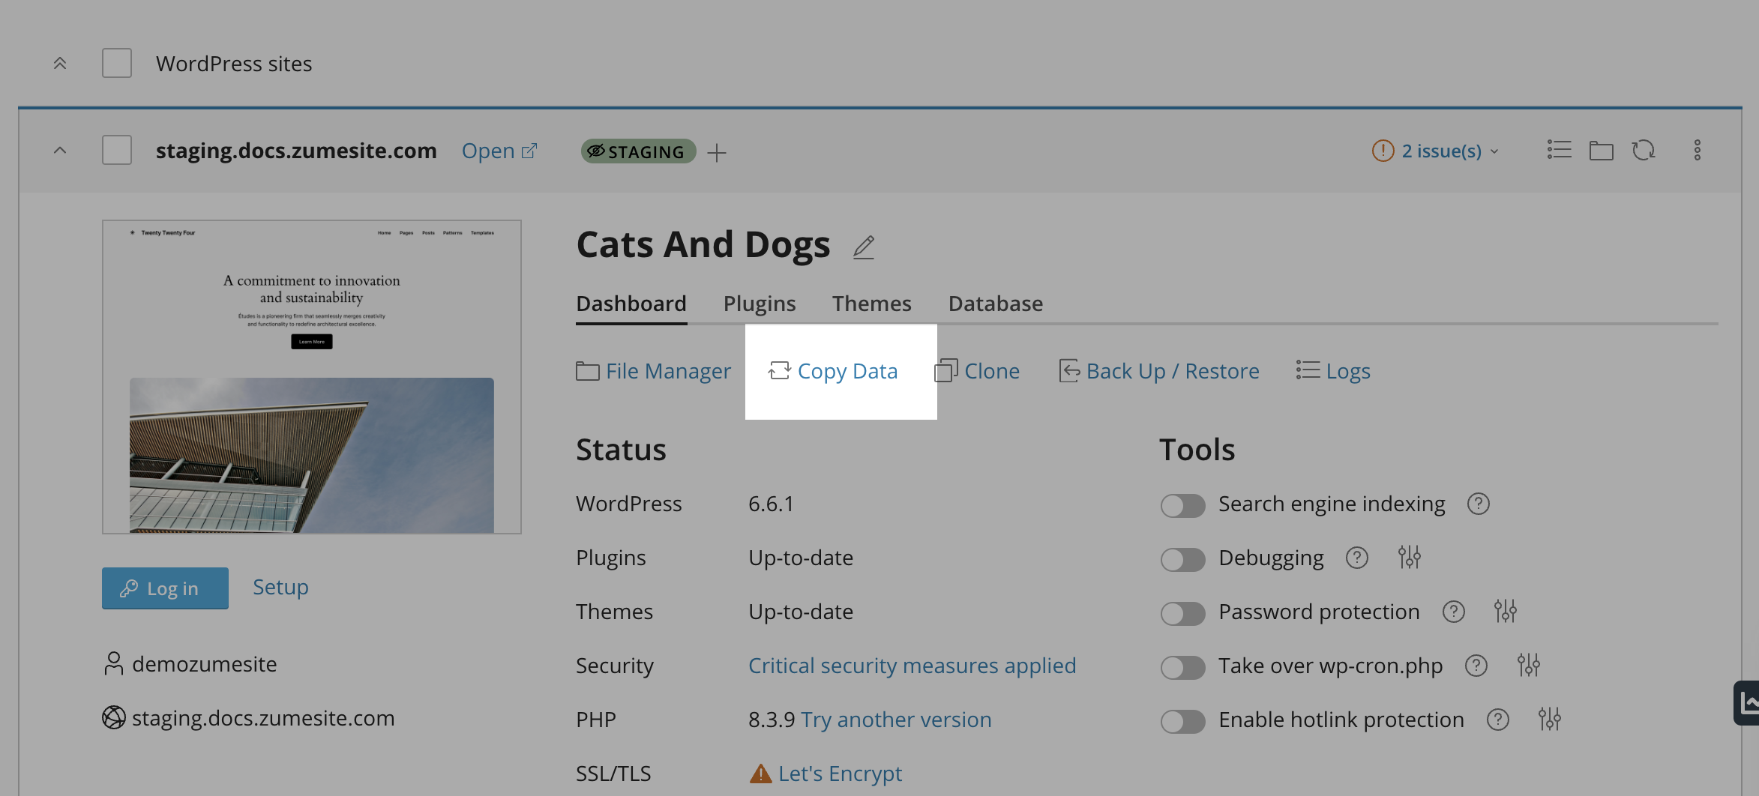The height and width of the screenshot is (796, 1759).
Task: Open file manager via header folder icon
Action: pos(1601,150)
